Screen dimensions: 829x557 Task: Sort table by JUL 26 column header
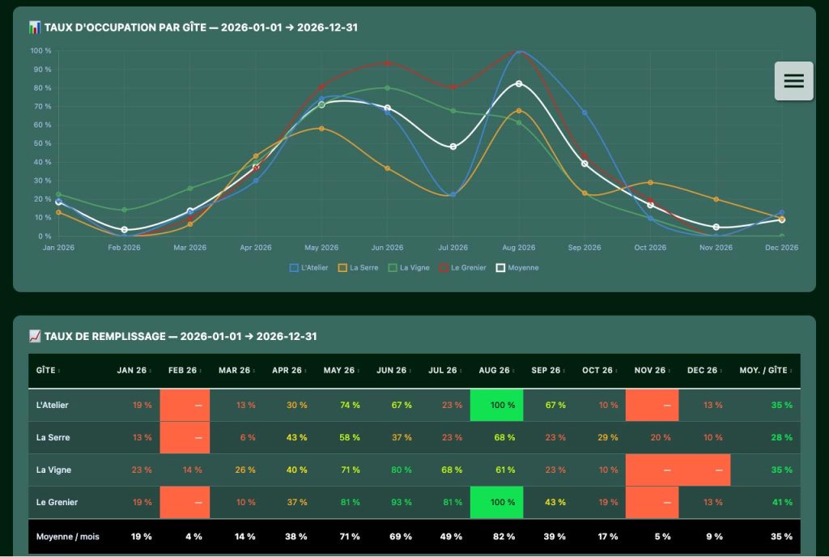point(444,371)
